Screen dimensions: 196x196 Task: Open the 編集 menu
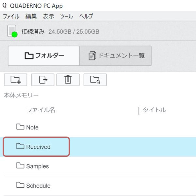(x=31, y=16)
